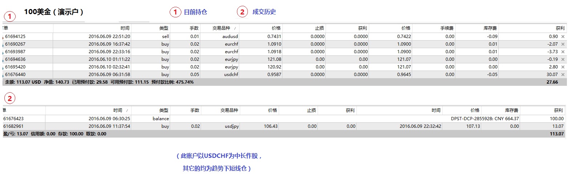Click profit value 2.80
The height and width of the screenshot is (185, 572).
(x=553, y=67)
